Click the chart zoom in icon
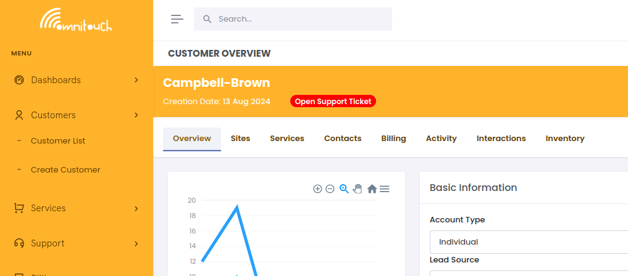Viewport: 628px width, 276px height. (x=317, y=189)
